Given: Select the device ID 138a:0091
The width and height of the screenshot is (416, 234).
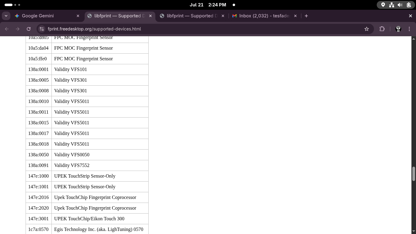Looking at the screenshot, I should (38, 165).
